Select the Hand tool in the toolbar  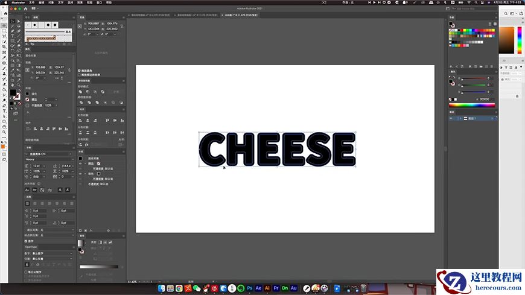13,84
